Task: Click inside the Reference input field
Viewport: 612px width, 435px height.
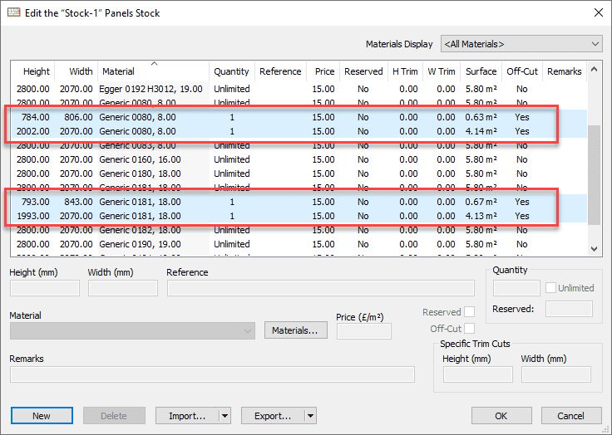Action: (x=320, y=288)
